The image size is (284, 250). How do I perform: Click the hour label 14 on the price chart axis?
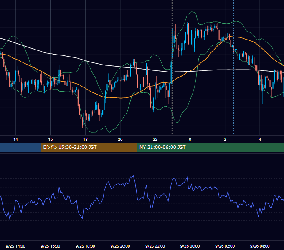(15, 140)
